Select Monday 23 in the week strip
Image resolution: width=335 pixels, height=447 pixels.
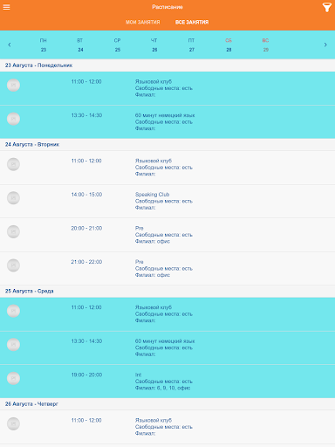coord(44,45)
